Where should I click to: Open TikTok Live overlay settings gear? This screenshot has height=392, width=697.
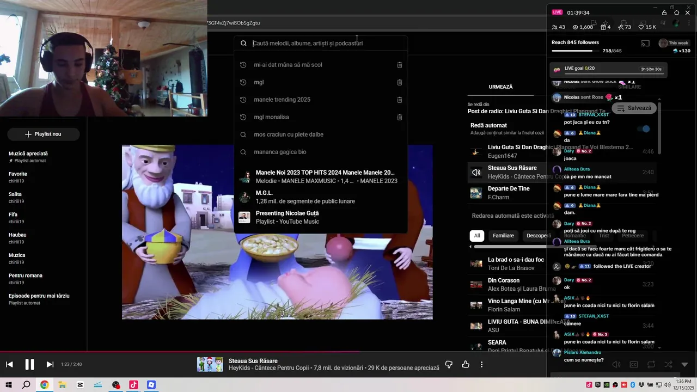(676, 13)
